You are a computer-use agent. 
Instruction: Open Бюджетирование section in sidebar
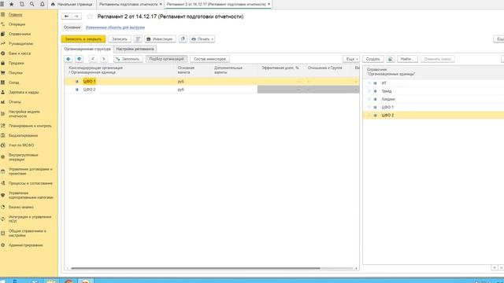(23, 135)
